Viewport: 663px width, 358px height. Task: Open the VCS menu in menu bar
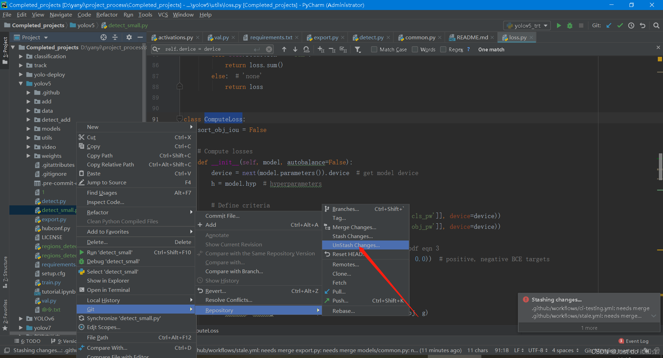point(163,14)
